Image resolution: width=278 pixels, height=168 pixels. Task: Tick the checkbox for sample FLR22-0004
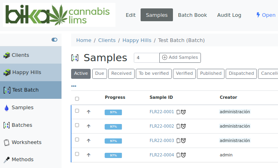[x=77, y=154]
